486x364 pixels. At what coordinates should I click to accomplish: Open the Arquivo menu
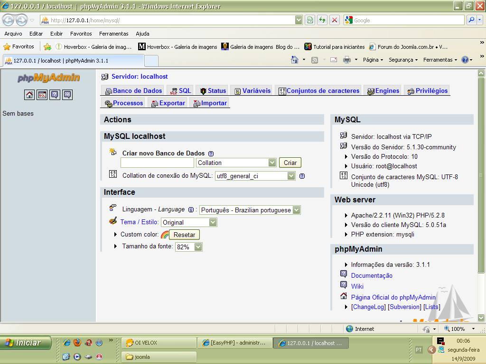pyautogui.click(x=13, y=34)
